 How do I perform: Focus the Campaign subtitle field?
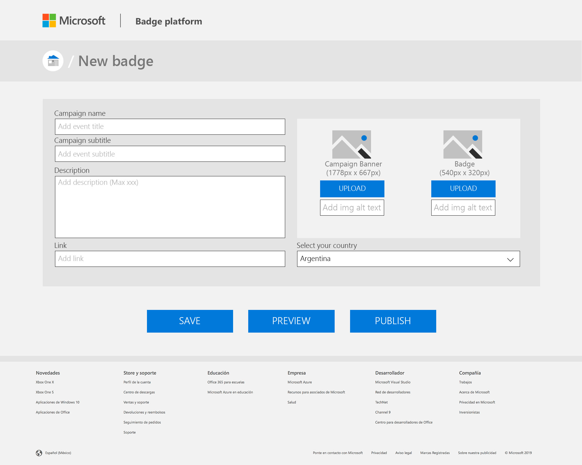point(170,154)
